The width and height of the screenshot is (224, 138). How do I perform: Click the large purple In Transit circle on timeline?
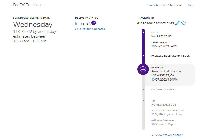[143, 69]
